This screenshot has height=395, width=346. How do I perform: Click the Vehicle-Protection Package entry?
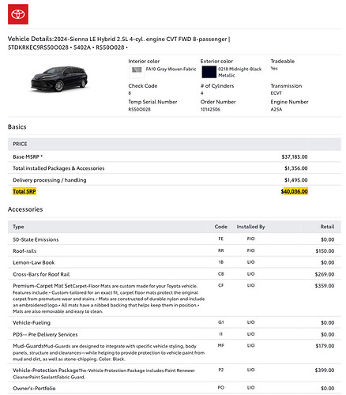tap(46, 371)
